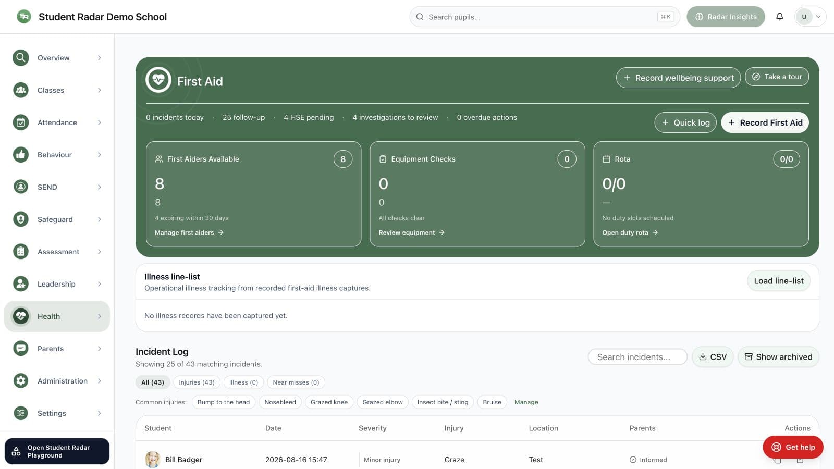
Task: Click Take a tour button
Action: point(777,77)
